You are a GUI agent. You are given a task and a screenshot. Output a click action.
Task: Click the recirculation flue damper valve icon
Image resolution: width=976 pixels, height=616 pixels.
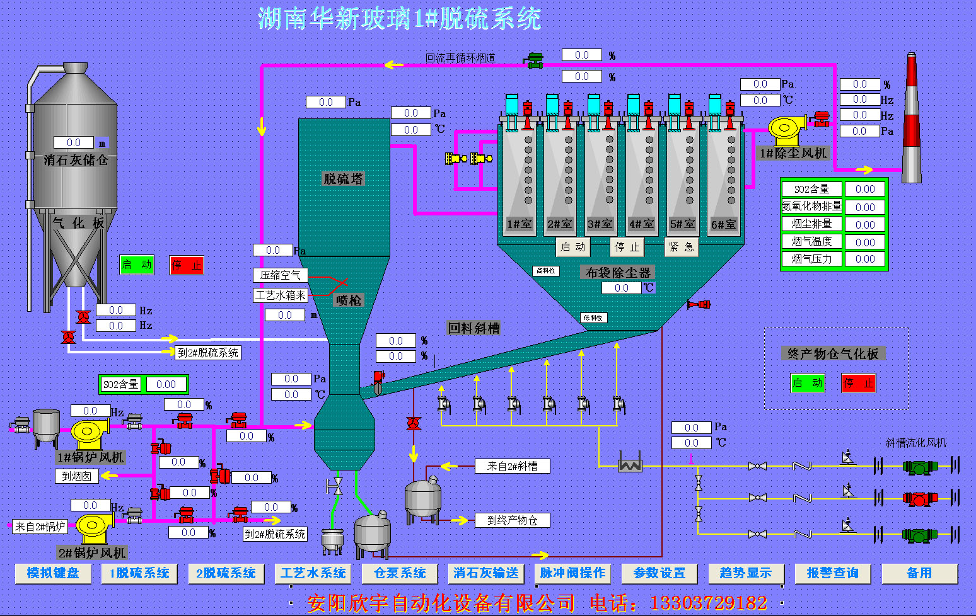tap(535, 60)
